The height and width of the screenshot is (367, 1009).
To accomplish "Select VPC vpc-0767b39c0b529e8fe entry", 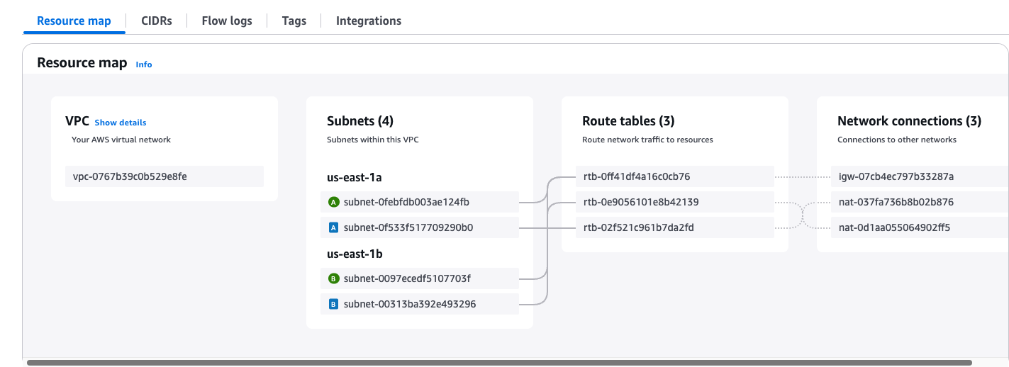I will [130, 176].
